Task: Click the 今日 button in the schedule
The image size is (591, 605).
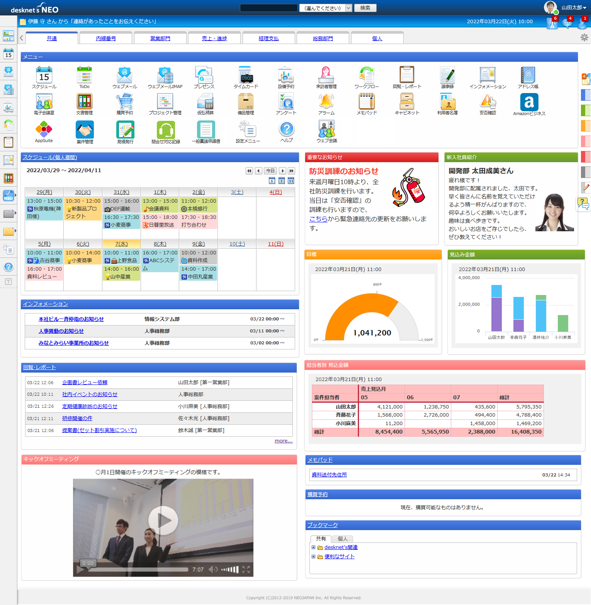Action: (270, 171)
